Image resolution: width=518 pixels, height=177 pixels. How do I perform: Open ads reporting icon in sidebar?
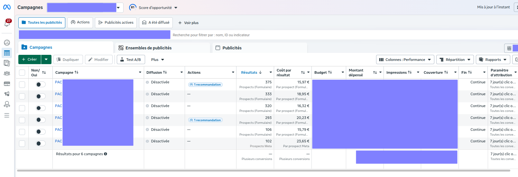tap(7, 63)
